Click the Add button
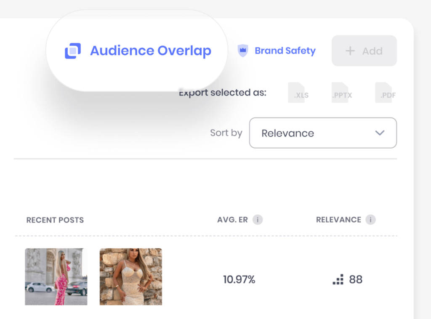 [364, 51]
